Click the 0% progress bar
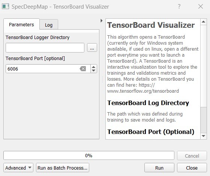Screen dimensions: 210x176 point(89,155)
